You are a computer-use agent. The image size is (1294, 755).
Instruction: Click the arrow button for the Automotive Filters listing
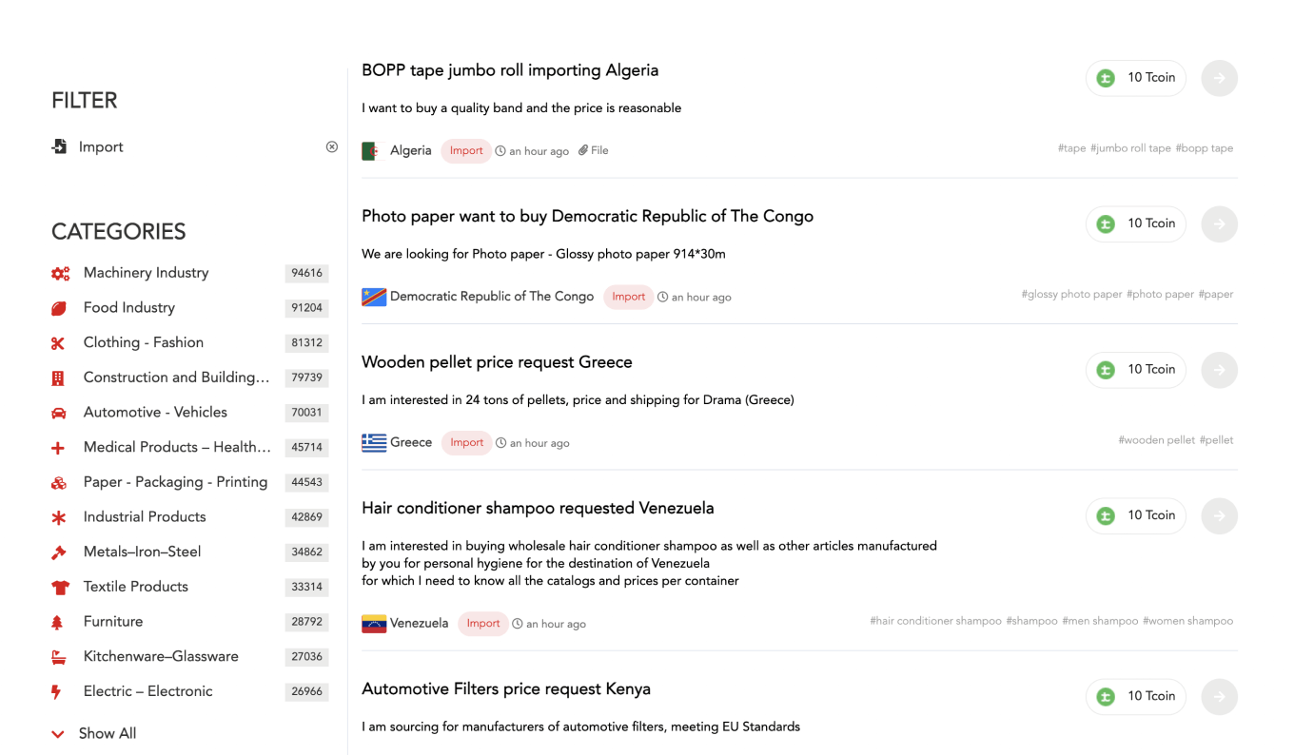(x=1219, y=696)
